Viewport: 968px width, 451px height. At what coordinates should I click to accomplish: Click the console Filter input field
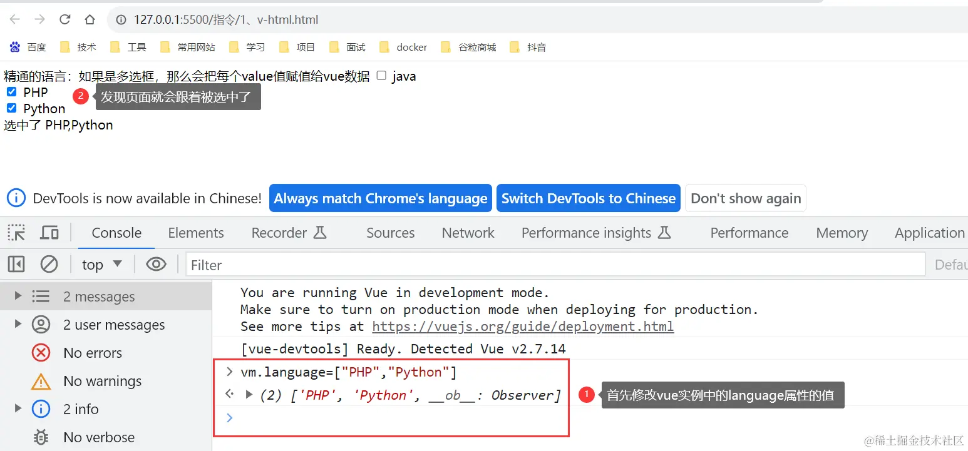(555, 265)
